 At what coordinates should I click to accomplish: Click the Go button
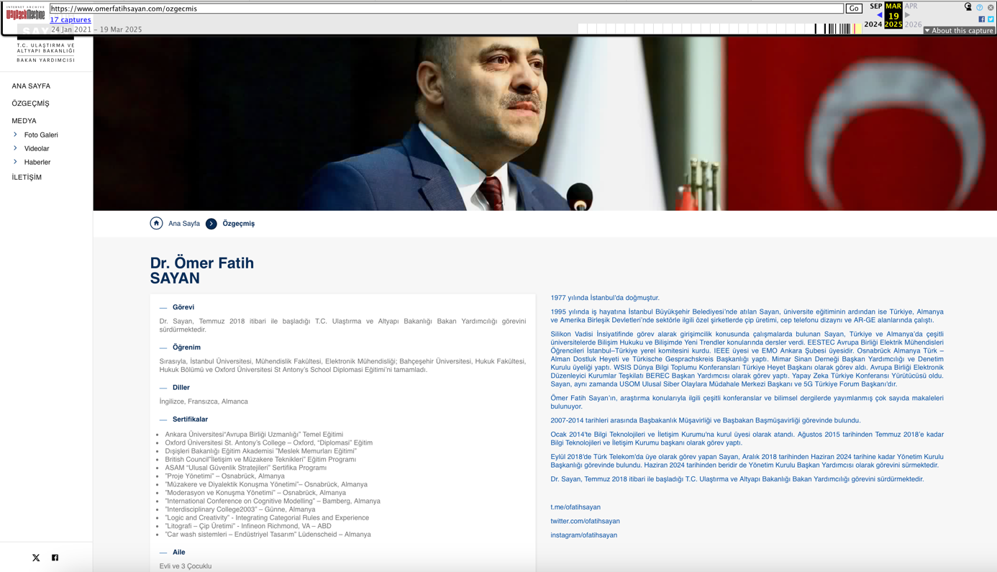[854, 9]
